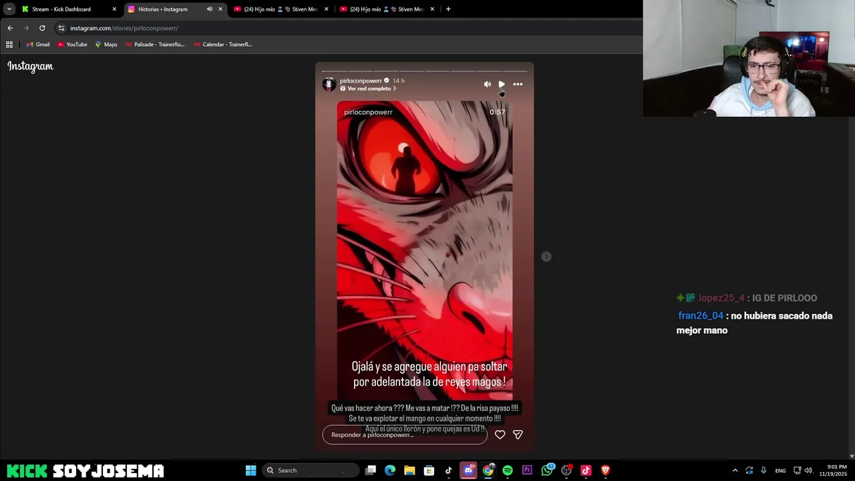Viewport: 855px width, 481px height.
Task: Open Adobe Premiere Pro from taskbar
Action: coord(527,470)
